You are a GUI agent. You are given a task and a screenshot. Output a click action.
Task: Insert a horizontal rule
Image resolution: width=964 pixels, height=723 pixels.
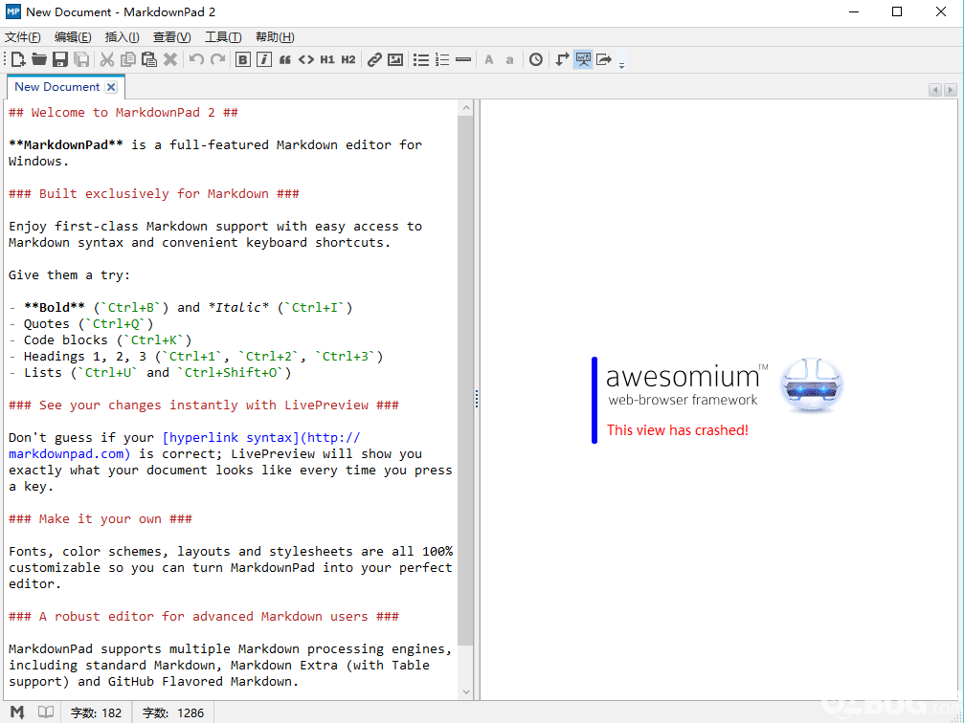463,59
